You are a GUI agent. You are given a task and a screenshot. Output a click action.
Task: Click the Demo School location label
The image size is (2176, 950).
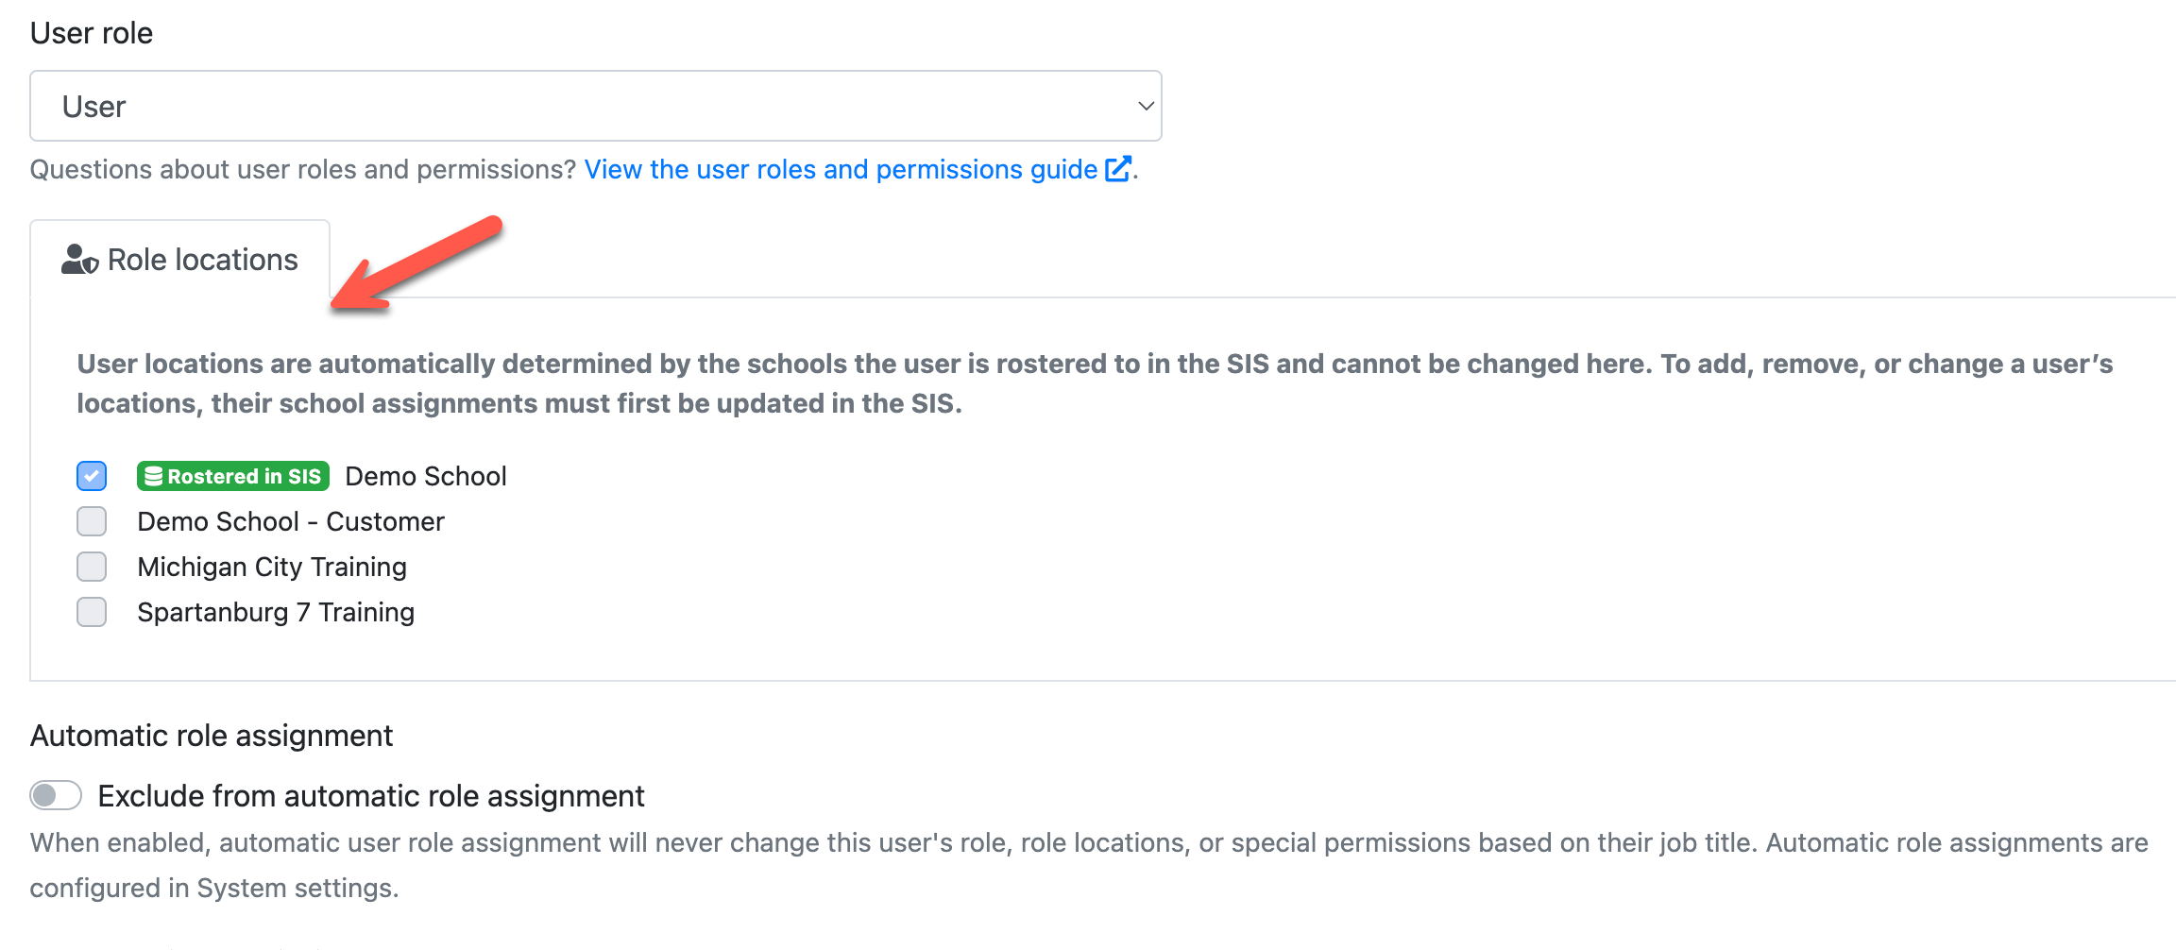pyautogui.click(x=426, y=476)
